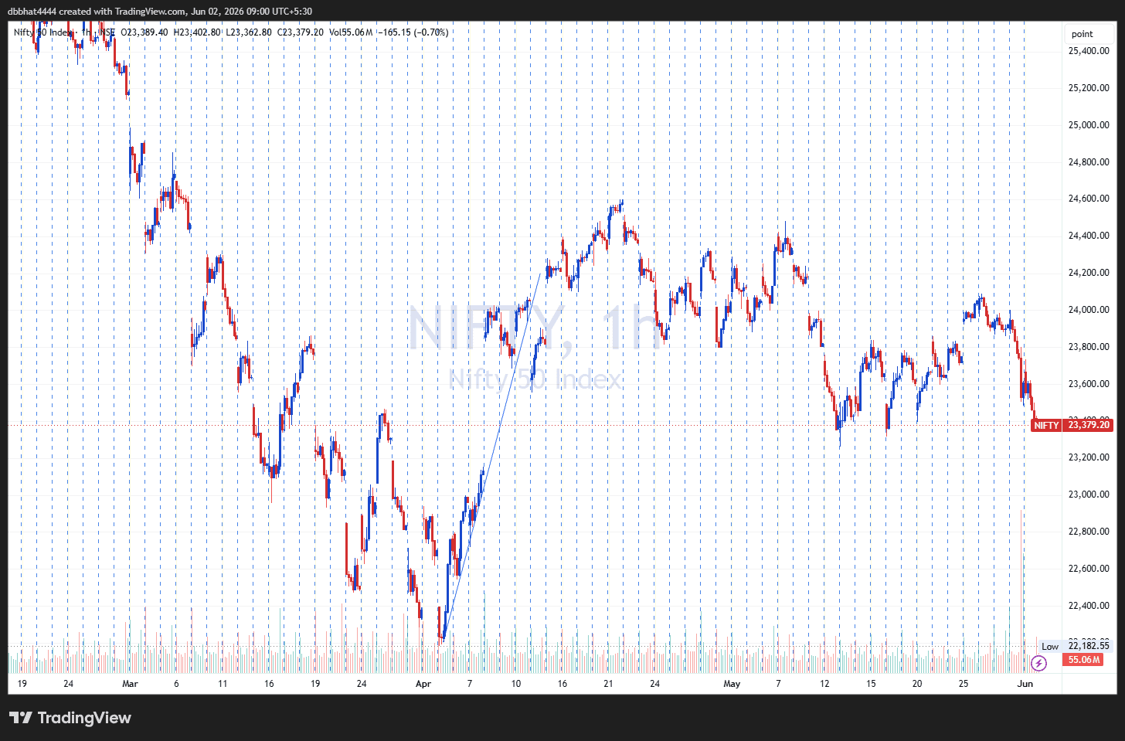Viewport: 1125px width, 741px height.
Task: Click the 24,000.00 price axis label
Action: [1088, 310]
